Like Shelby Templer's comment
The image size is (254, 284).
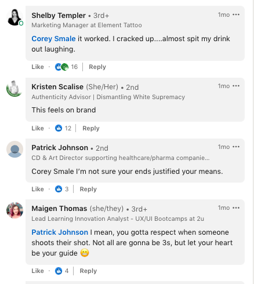pyautogui.click(x=38, y=67)
